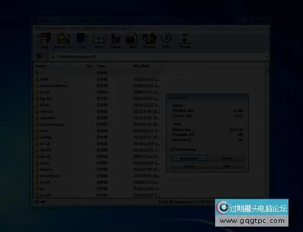This screenshot has width=303, height=232.
Task: Sort files by the Size column header
Action: [x=89, y=66]
